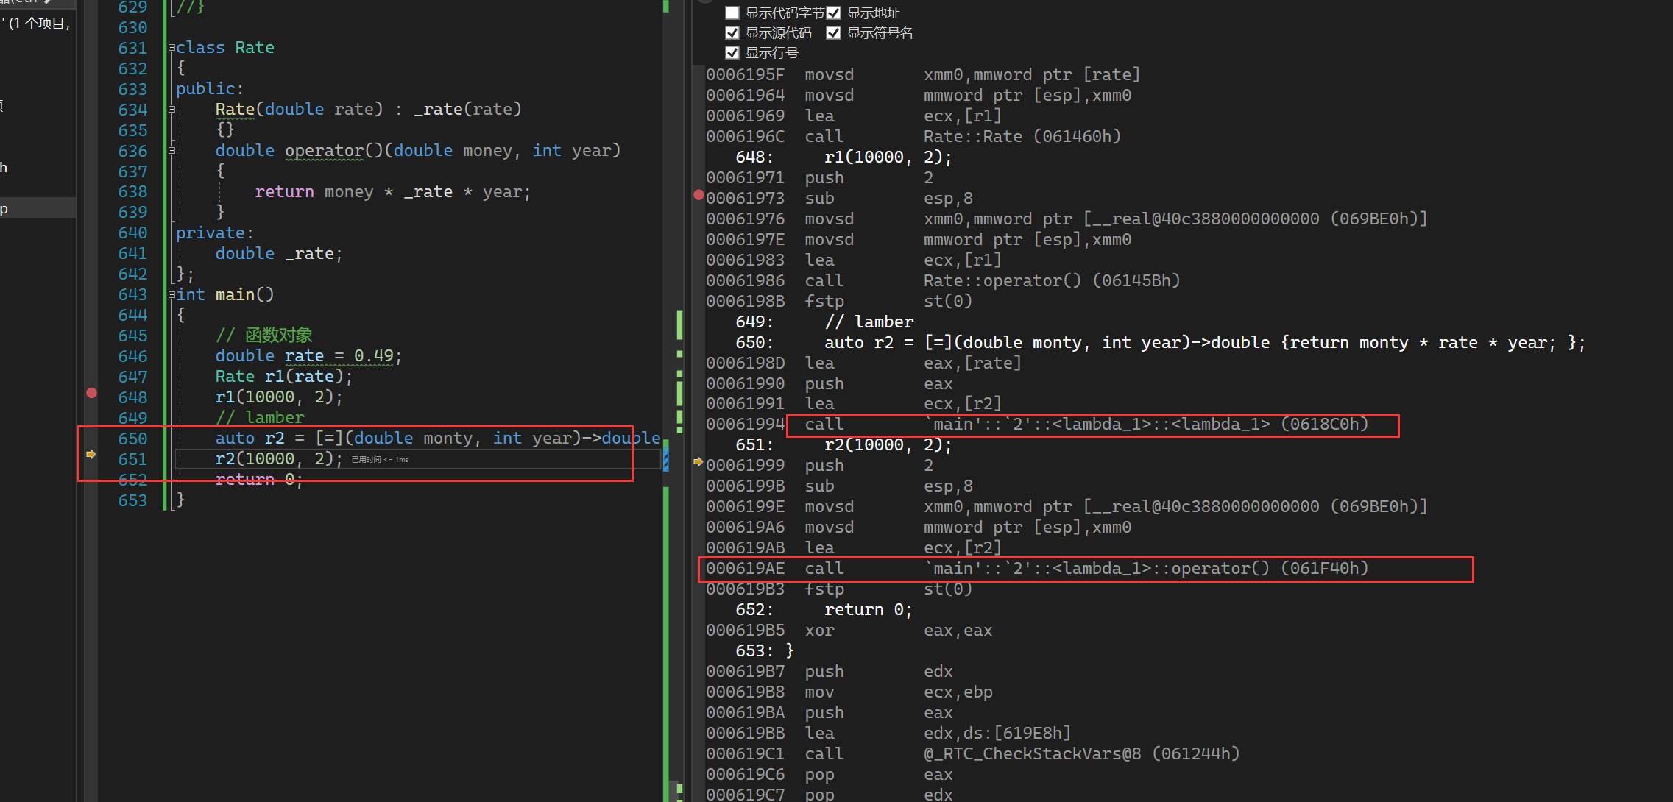
Task: Toggle the 显示源代码 checkbox
Action: click(732, 32)
